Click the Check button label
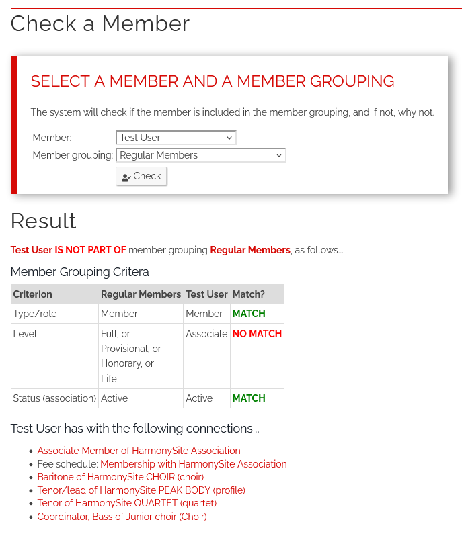 point(147,176)
